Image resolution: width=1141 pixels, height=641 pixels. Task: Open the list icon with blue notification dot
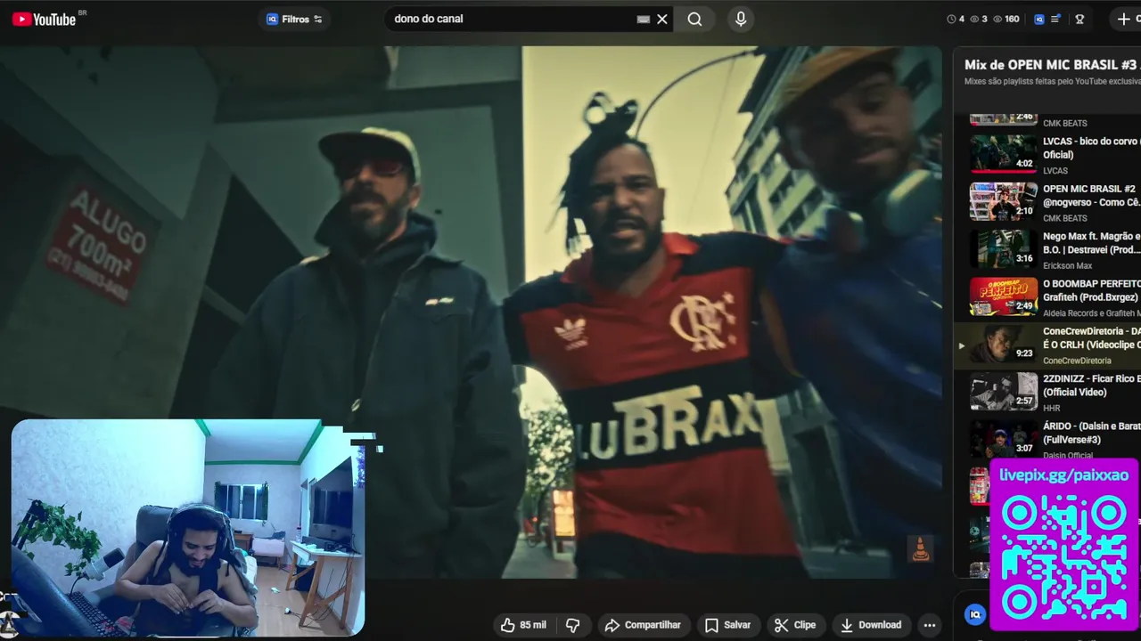1056,19
